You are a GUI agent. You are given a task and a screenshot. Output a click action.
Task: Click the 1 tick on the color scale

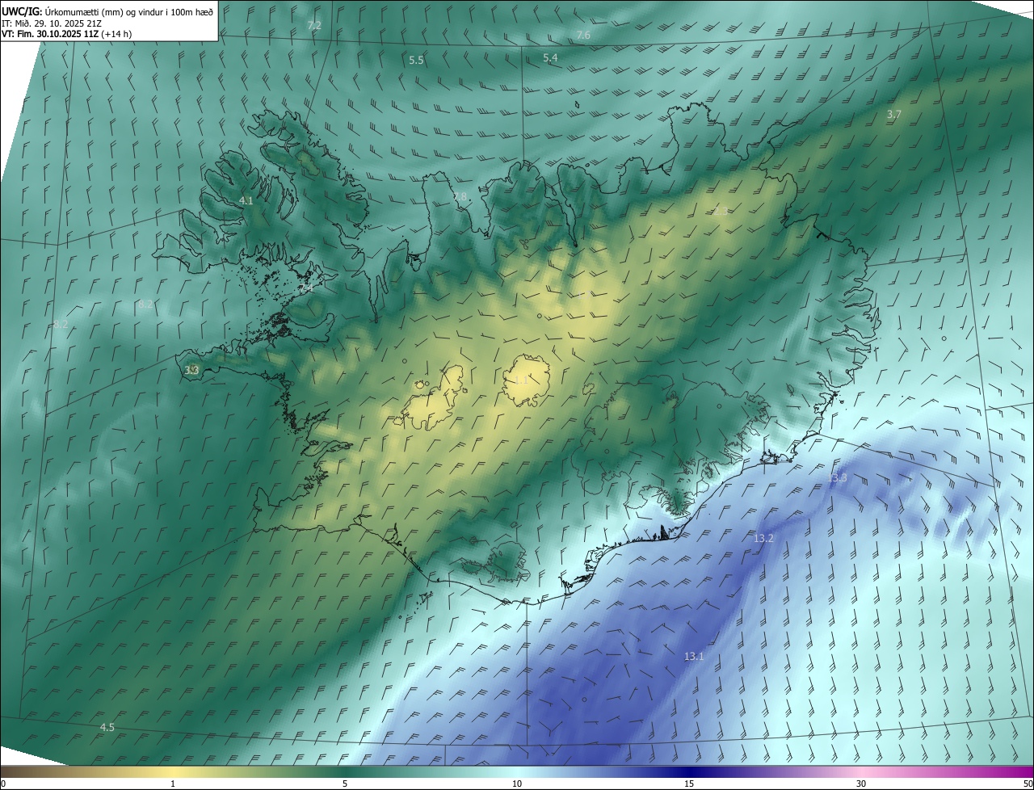point(173,784)
